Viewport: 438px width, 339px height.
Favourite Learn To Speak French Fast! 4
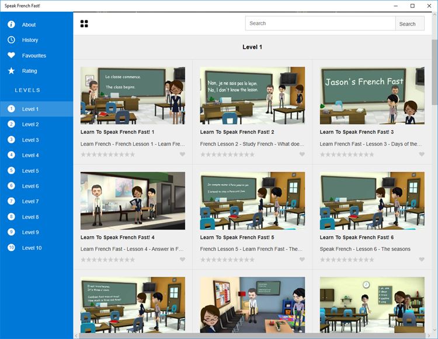[x=182, y=259]
